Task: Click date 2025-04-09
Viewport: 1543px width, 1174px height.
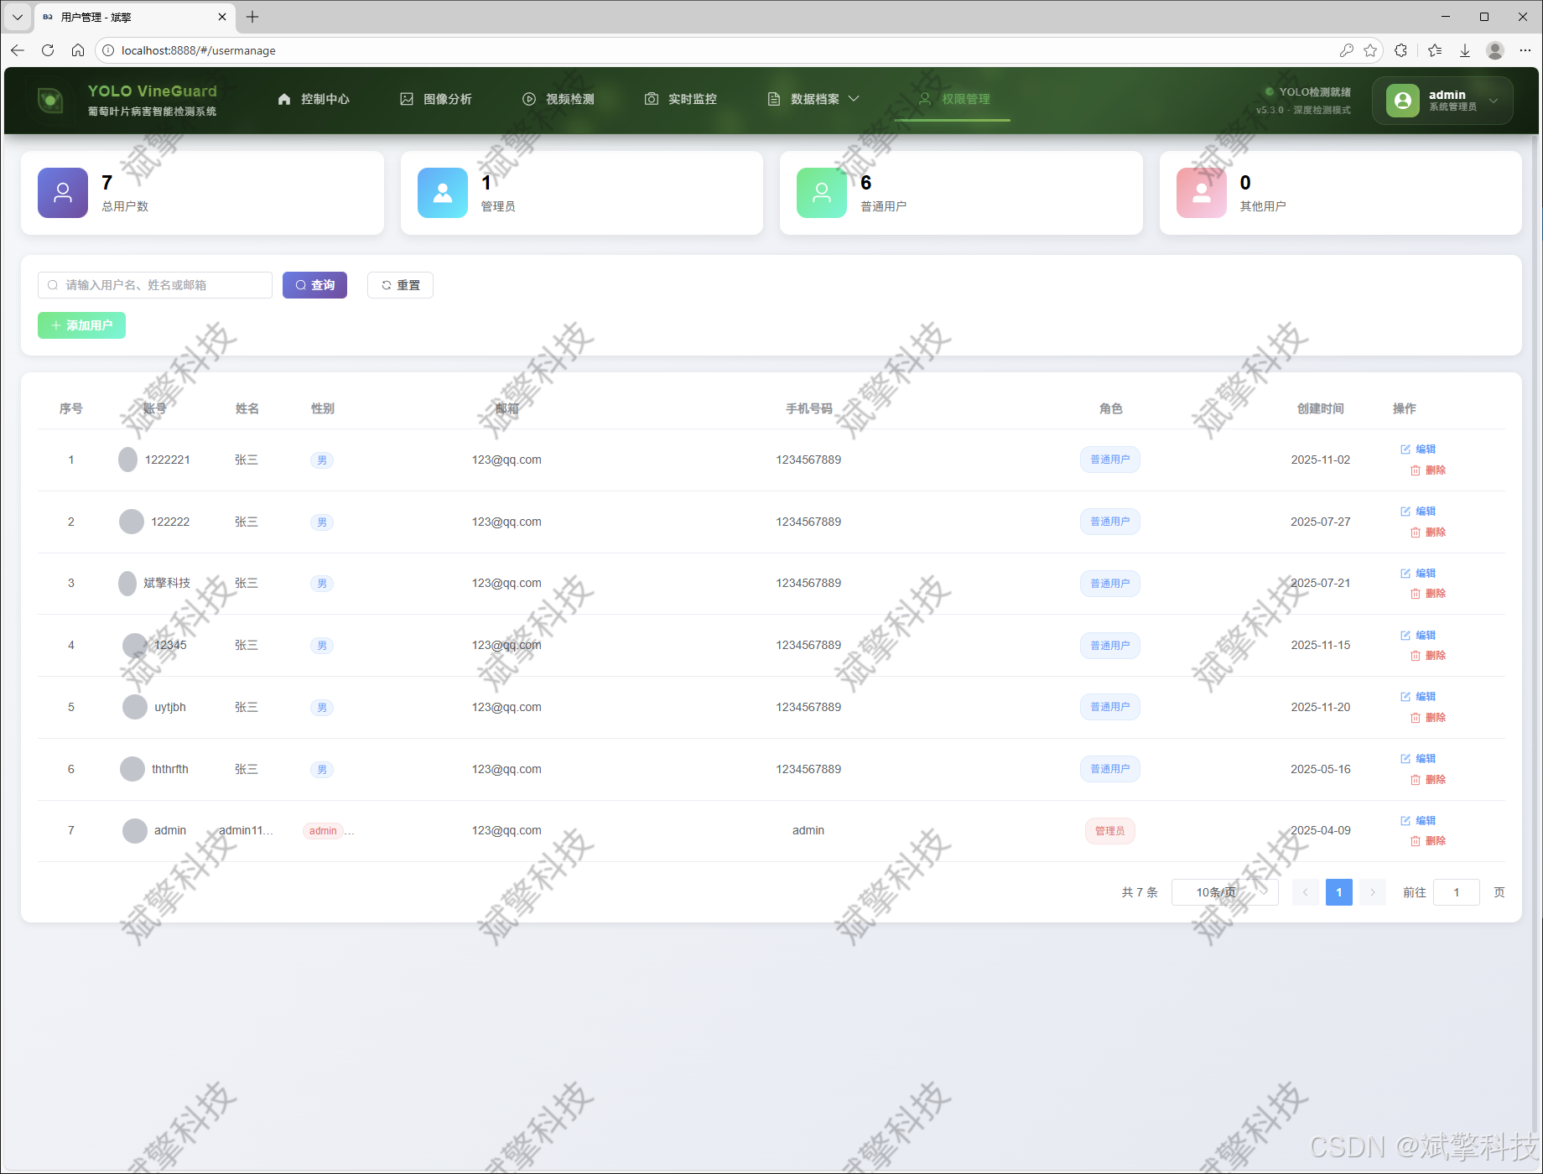Action: (x=1321, y=831)
